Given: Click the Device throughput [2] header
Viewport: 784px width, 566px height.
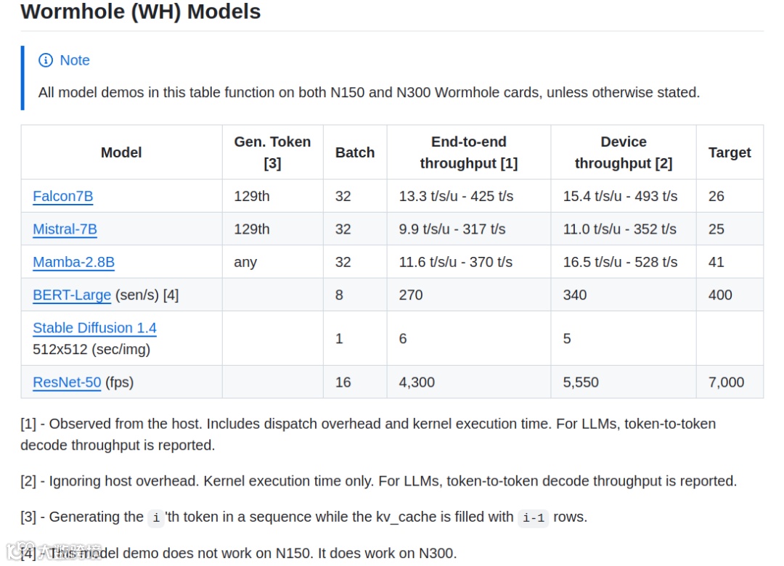Looking at the screenshot, I should click(x=624, y=152).
